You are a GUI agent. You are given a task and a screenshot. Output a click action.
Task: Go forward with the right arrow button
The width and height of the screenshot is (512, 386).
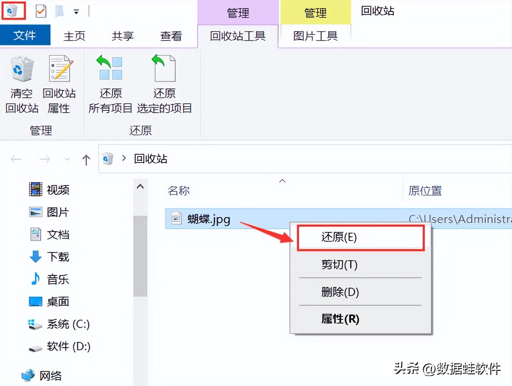coord(45,160)
